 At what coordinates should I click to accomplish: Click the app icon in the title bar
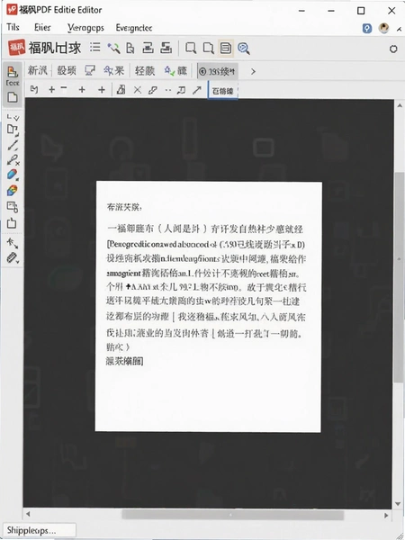(x=12, y=10)
